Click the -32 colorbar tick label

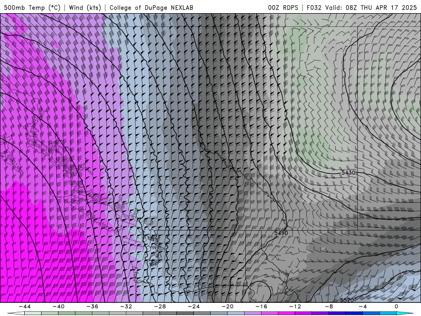coord(126,307)
